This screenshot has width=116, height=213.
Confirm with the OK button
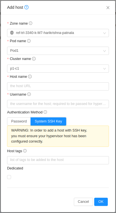101,202
